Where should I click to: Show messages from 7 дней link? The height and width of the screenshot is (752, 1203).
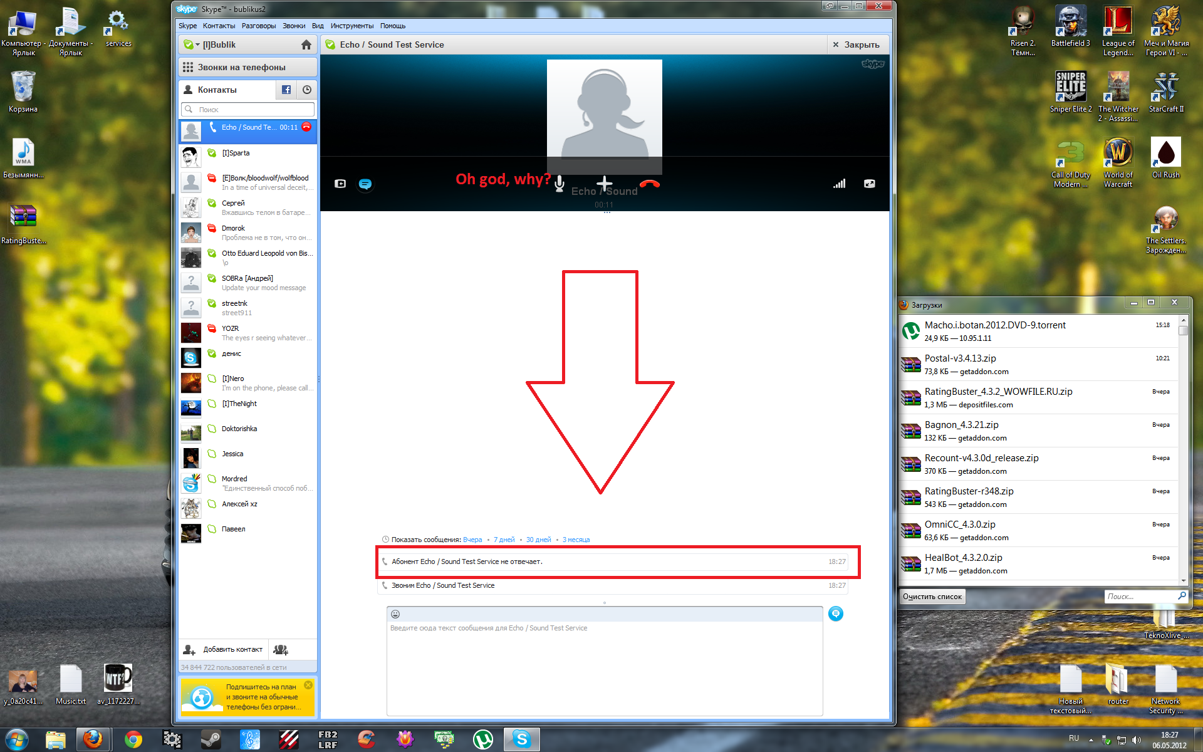click(504, 540)
